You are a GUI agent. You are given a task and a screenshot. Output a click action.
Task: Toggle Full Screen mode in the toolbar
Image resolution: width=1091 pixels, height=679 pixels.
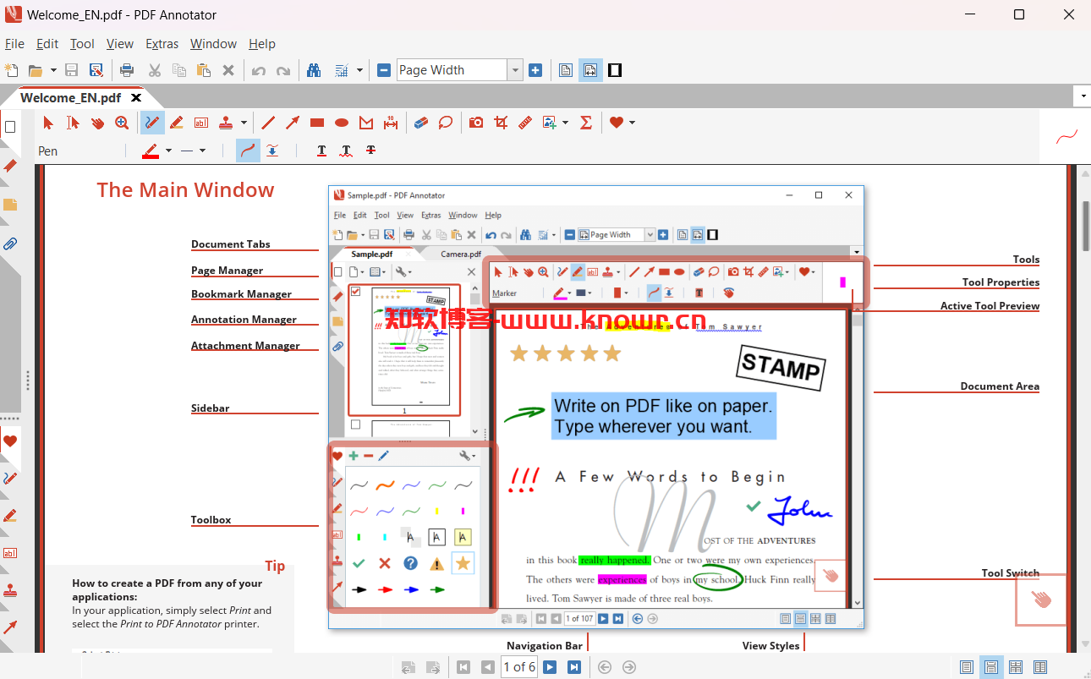tap(615, 70)
